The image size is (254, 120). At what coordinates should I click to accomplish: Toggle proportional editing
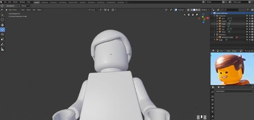point(113,10)
